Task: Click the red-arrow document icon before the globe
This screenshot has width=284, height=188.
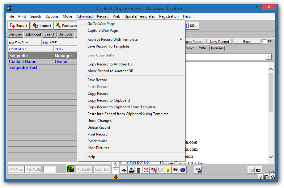Action: coord(175,170)
